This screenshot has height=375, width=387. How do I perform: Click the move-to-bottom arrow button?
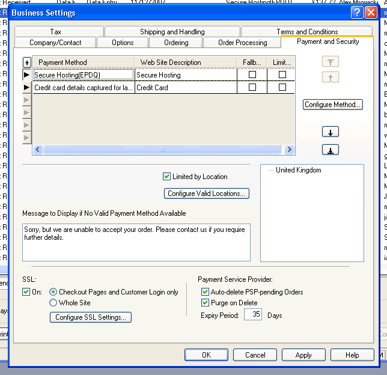[x=331, y=150]
